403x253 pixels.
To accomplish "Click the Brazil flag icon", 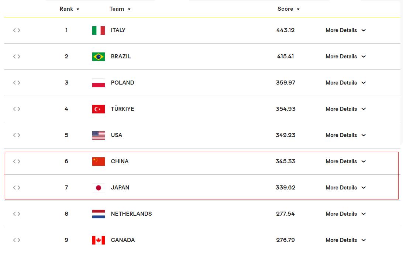I will point(99,57).
